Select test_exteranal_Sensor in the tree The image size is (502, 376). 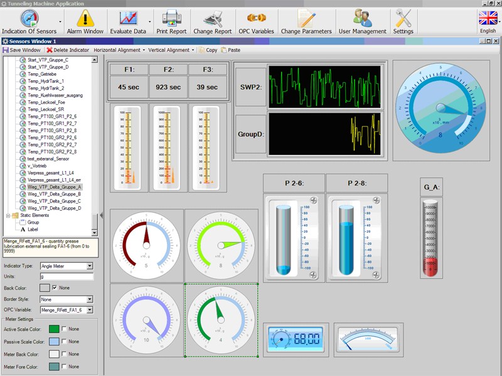(x=48, y=159)
